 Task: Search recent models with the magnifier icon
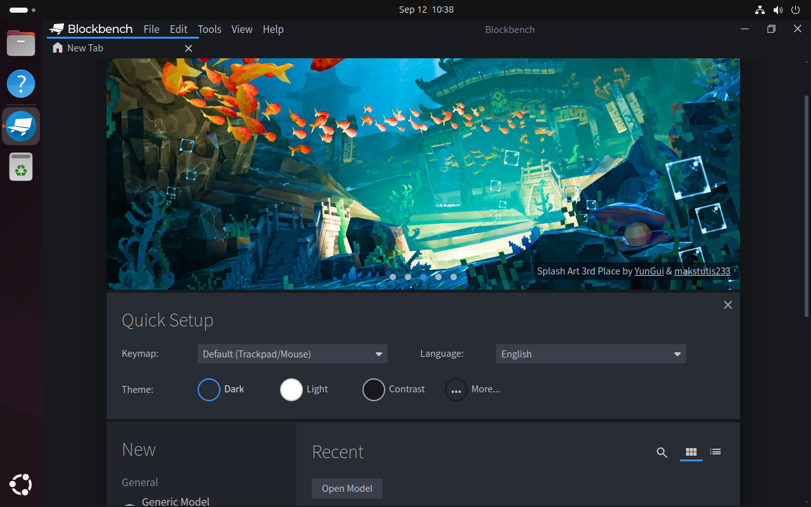662,452
